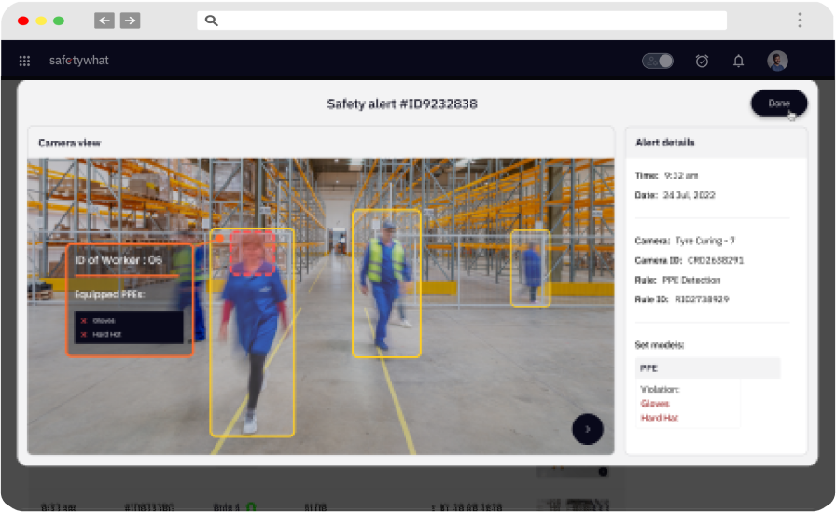Toggle the theme switch in header
This screenshot has height=512, width=836.
[x=658, y=62]
